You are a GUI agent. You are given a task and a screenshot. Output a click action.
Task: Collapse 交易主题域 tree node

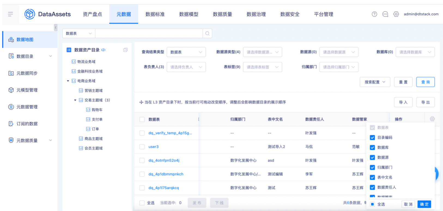[x=75, y=100]
